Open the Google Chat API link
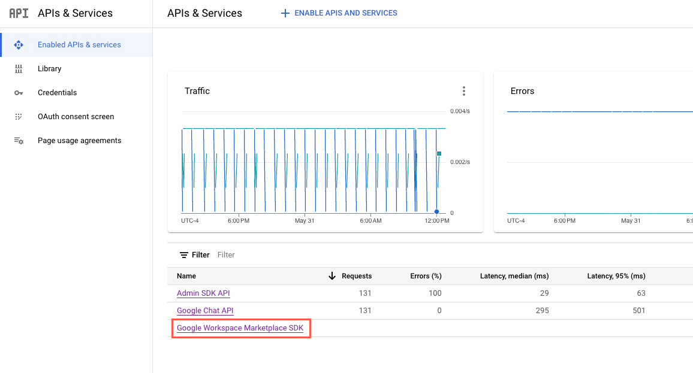This screenshot has height=373, width=693. click(x=205, y=311)
